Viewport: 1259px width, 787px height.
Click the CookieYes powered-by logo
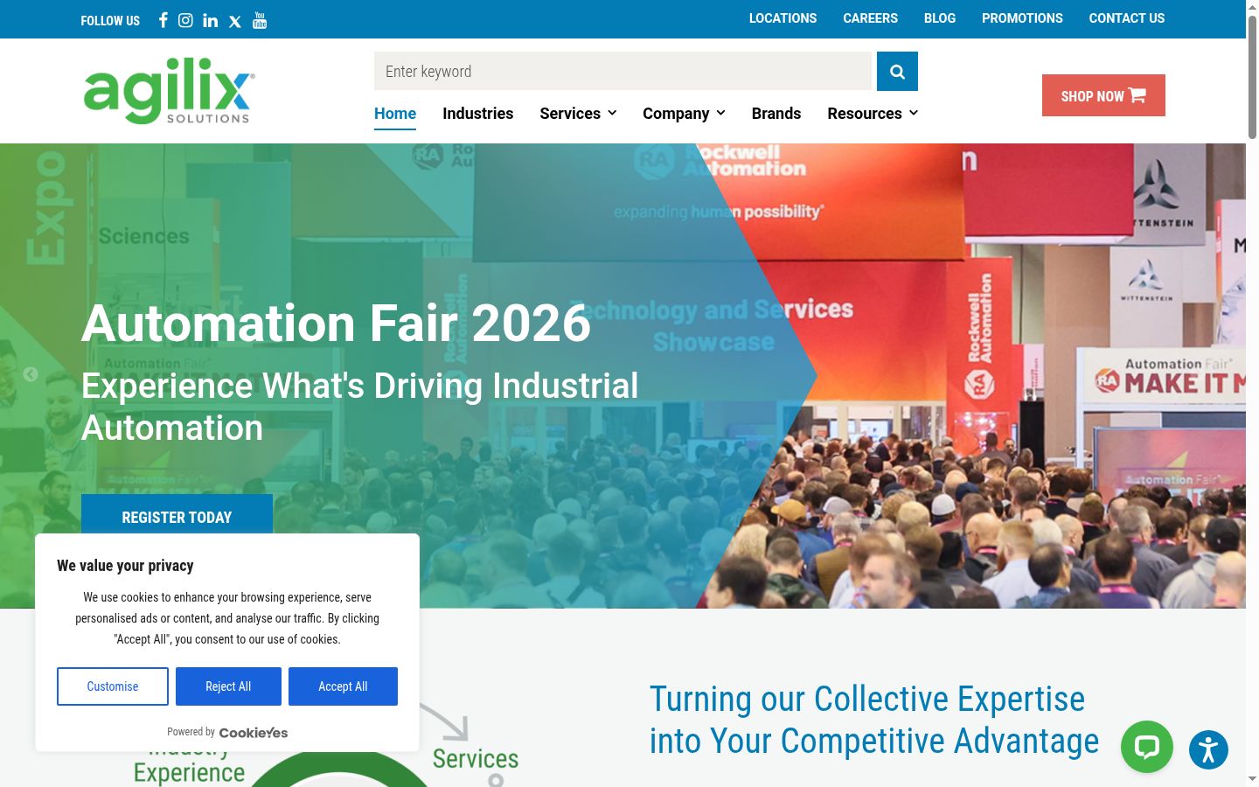(x=254, y=733)
